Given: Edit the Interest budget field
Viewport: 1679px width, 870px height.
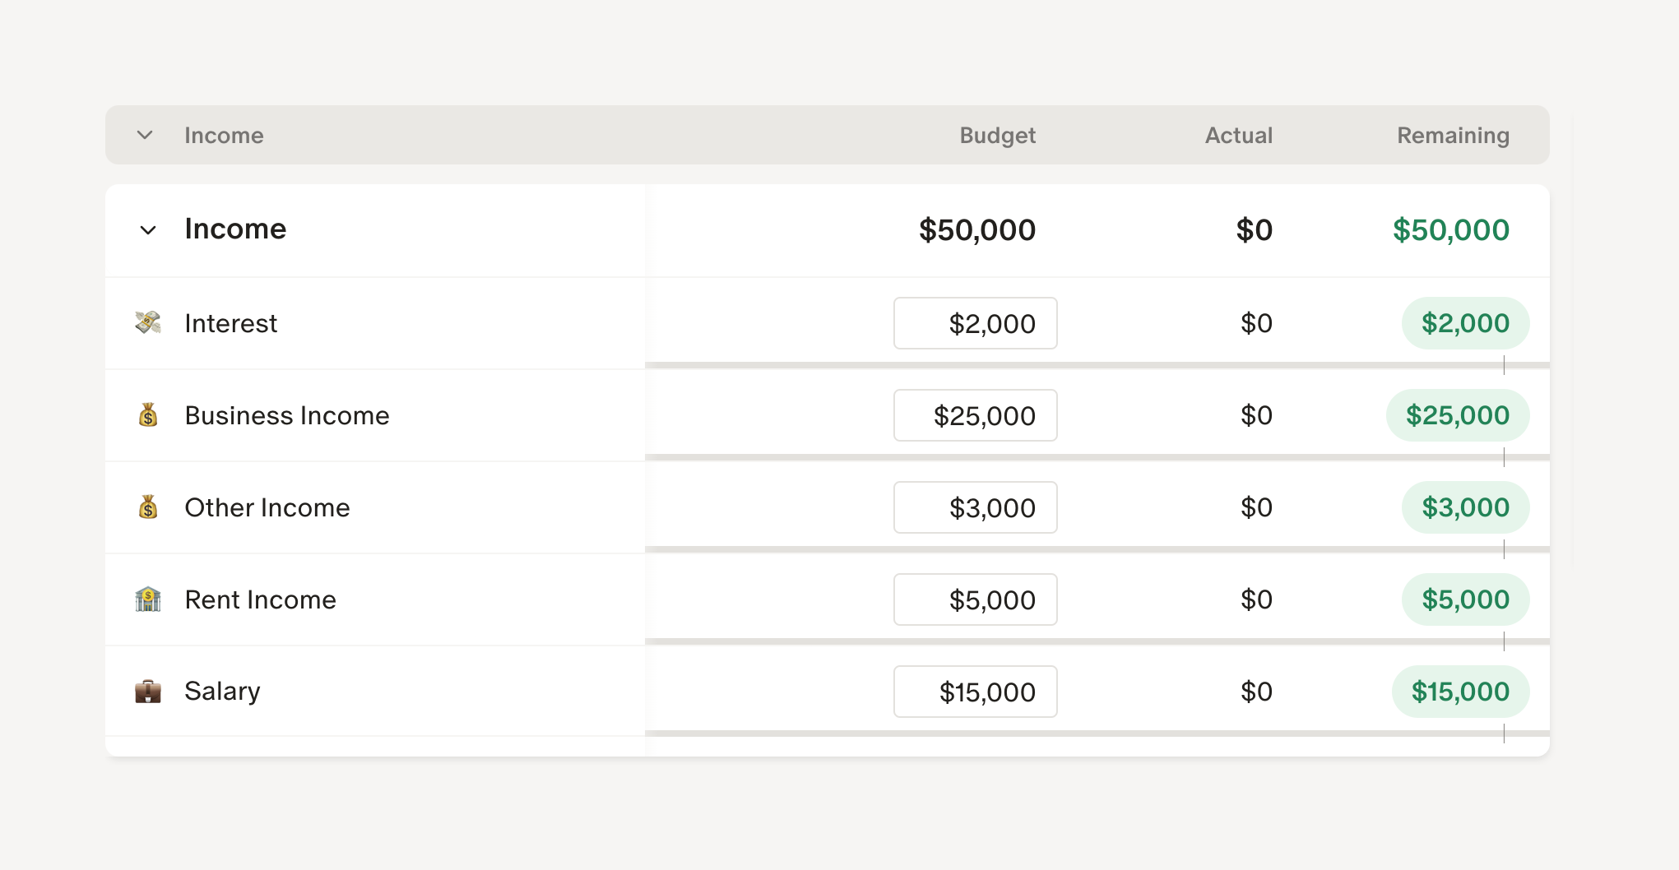Looking at the screenshot, I should 975,323.
